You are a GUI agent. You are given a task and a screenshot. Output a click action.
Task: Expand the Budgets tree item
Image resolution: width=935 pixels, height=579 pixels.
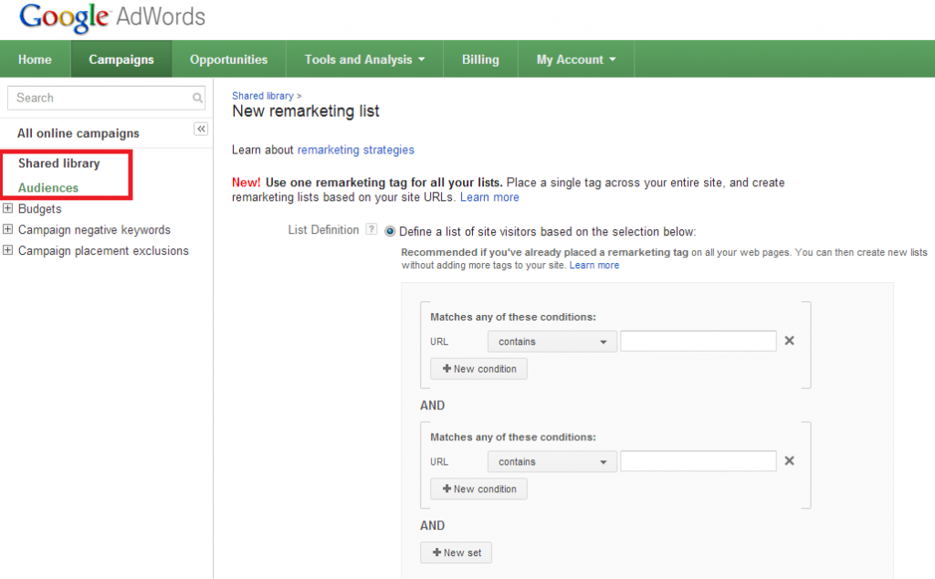coord(7,208)
